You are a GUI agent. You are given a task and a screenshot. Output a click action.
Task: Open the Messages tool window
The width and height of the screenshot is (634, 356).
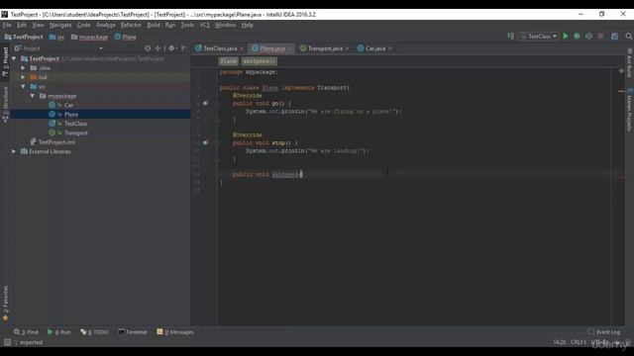[x=175, y=332]
